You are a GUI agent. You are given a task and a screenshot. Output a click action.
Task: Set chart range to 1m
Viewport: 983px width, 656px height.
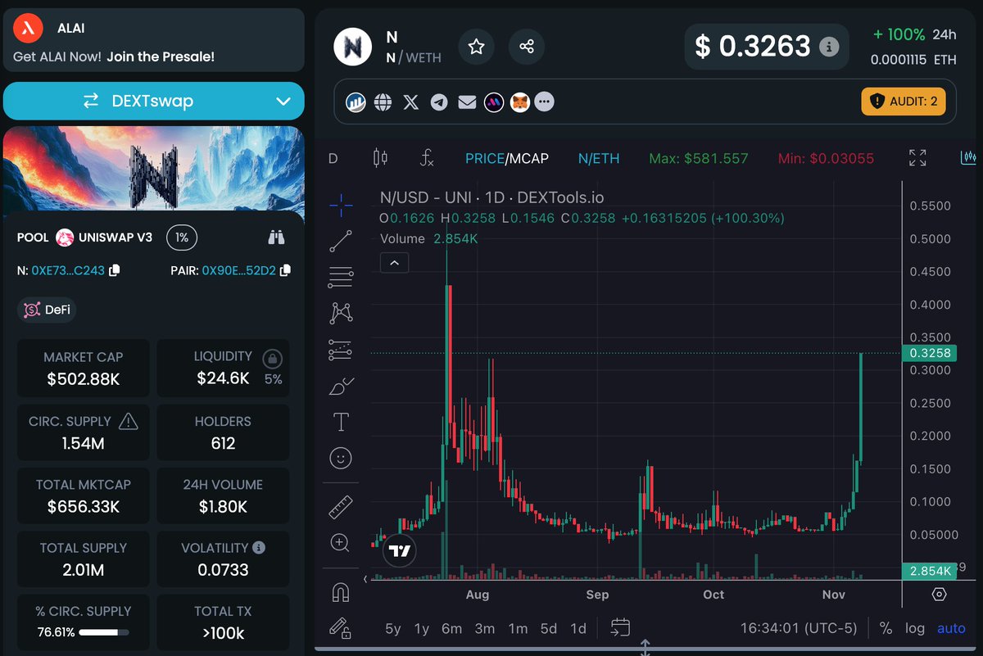point(518,628)
